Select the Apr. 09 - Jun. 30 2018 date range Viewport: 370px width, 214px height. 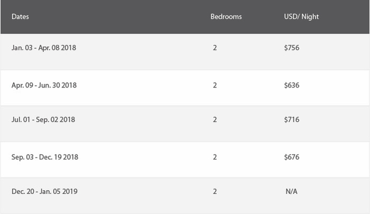(44, 85)
